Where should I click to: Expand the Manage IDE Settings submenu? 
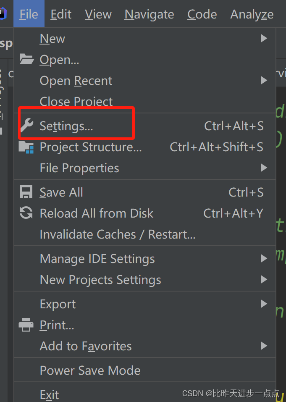tap(97, 258)
